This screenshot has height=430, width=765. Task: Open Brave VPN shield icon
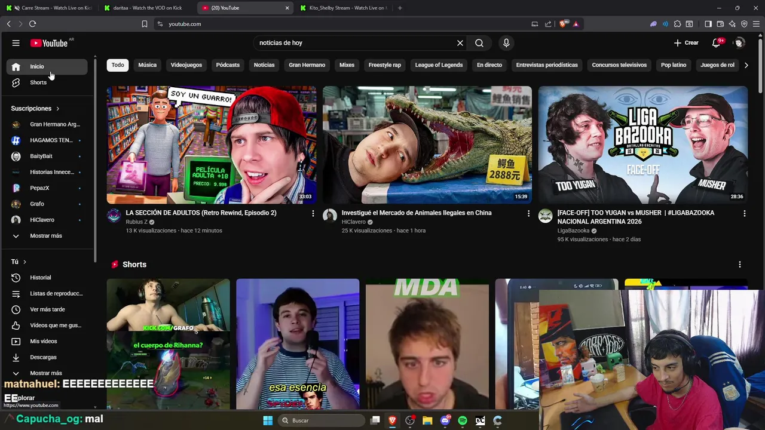(x=744, y=24)
